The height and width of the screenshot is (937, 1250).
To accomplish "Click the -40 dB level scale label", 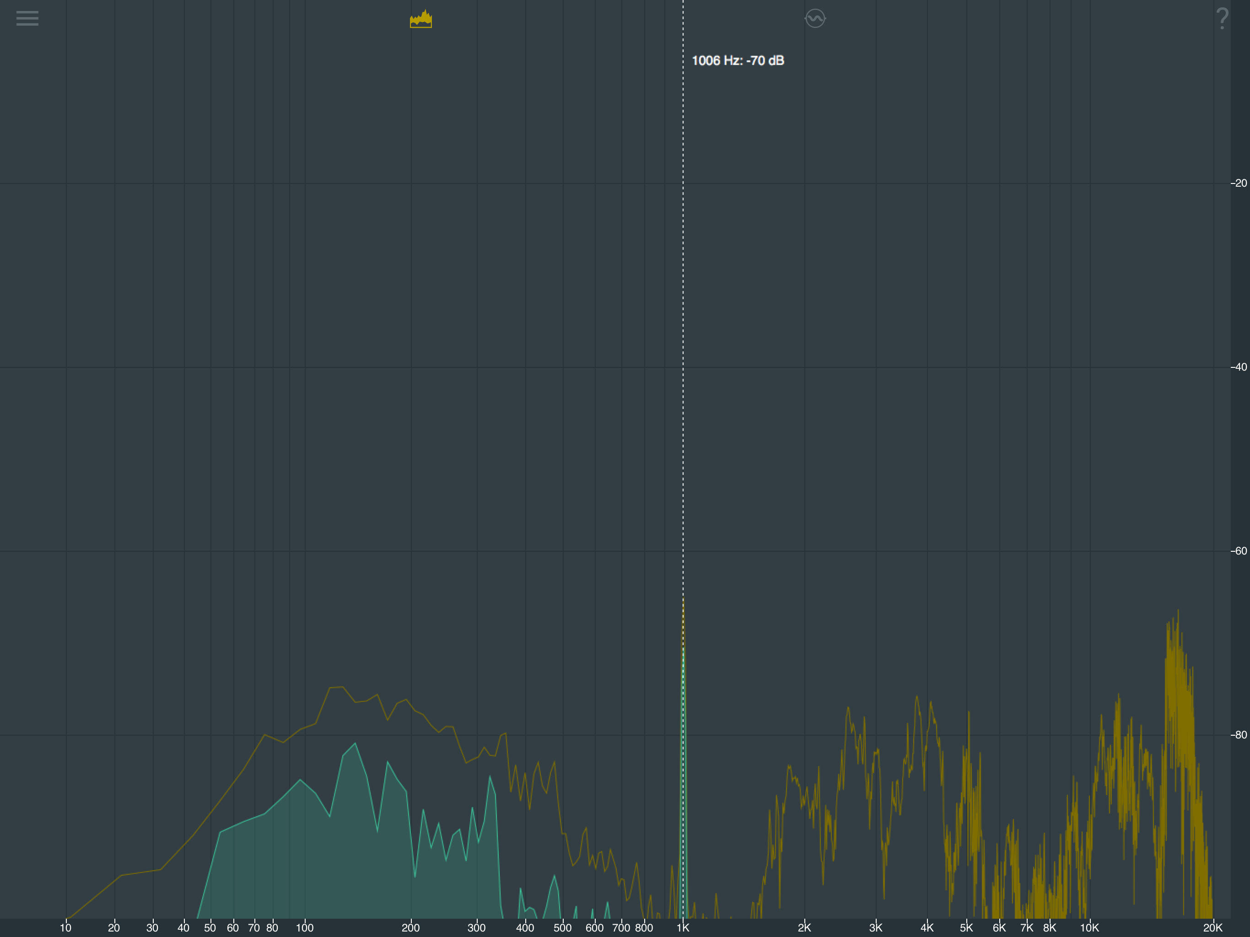I will point(1239,367).
